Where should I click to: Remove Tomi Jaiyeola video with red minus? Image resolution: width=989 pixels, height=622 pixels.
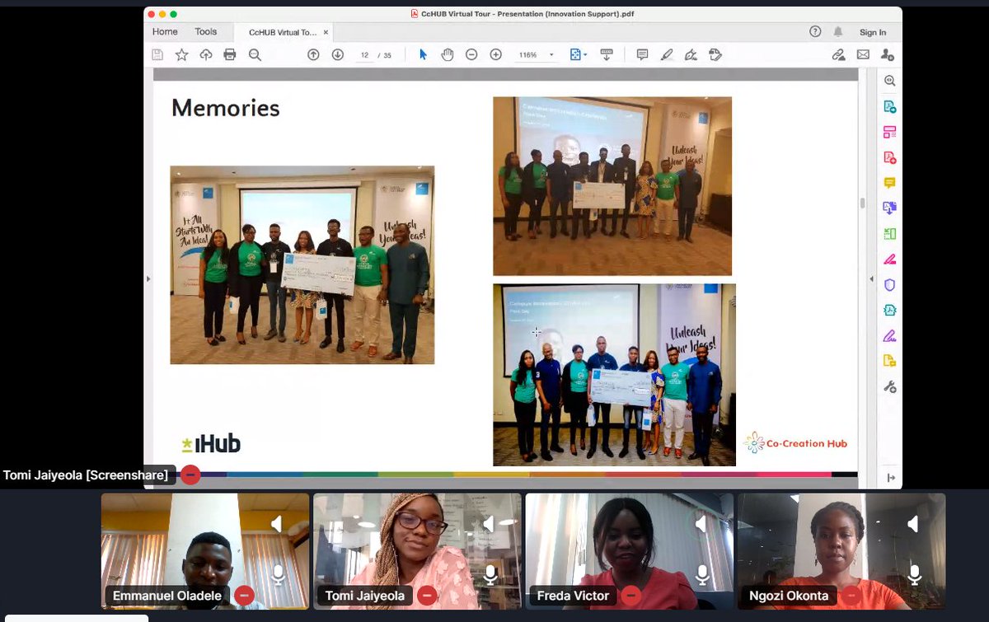(427, 595)
